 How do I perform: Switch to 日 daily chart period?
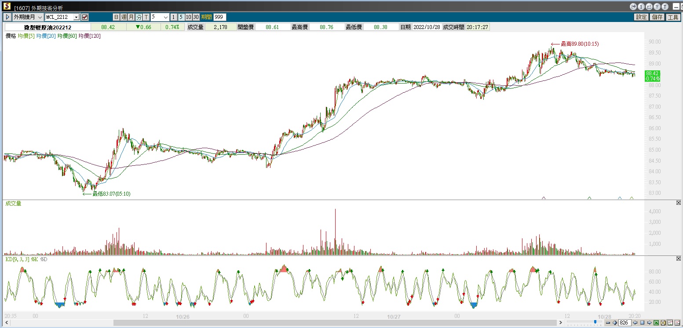(x=116, y=17)
